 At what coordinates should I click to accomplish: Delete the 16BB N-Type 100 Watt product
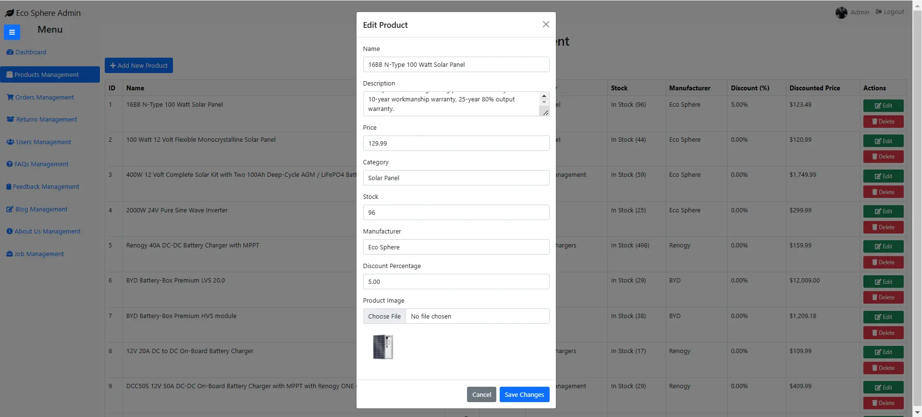tap(883, 122)
